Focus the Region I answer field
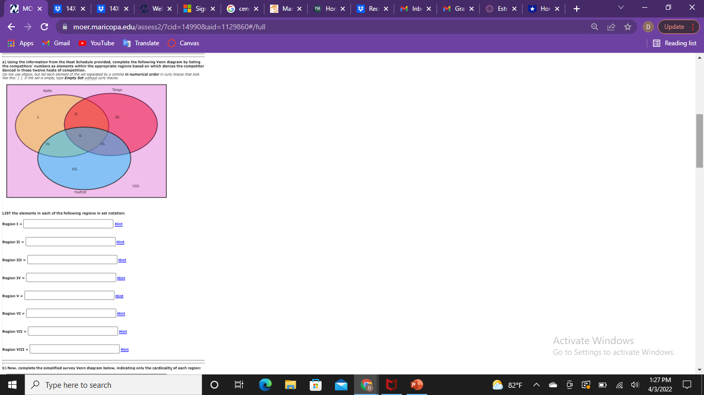 pos(68,224)
